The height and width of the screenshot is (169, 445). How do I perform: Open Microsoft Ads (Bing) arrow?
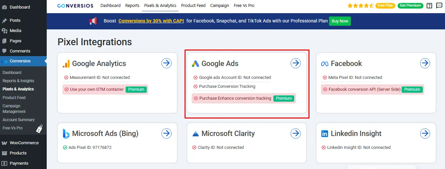pyautogui.click(x=167, y=133)
